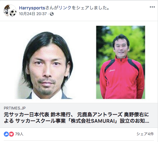Viewport: 158px width, 142px height.
Task: Click the blue thumbs-up Like reaction icon
Action: (x=6, y=134)
